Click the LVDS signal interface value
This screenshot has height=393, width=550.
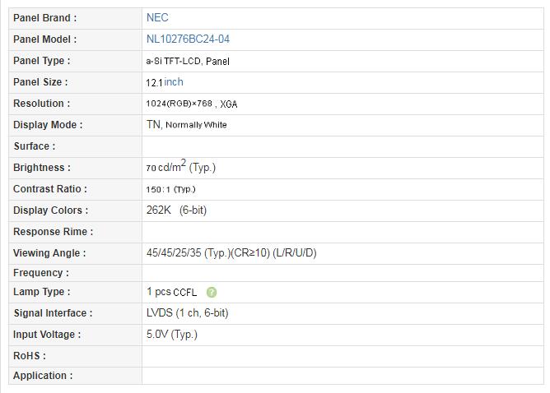187,312
